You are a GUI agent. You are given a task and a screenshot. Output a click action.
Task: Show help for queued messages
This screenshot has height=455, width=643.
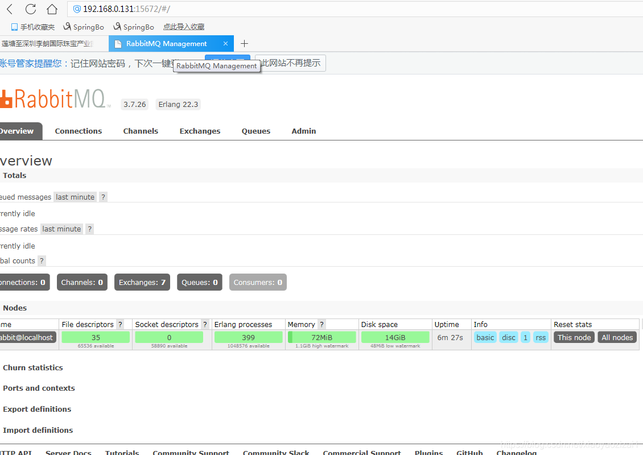point(104,197)
